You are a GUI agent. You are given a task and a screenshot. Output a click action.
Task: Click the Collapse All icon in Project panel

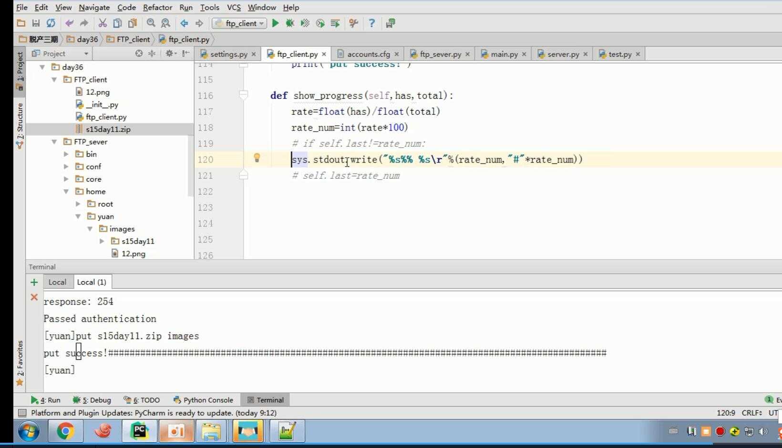[152, 53]
